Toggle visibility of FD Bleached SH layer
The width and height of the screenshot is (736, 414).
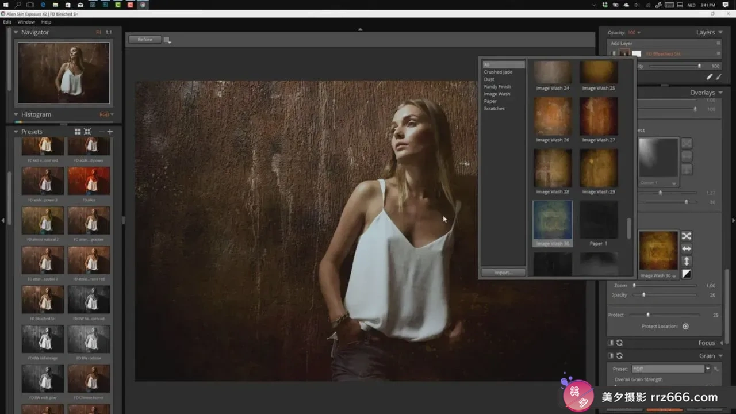[x=614, y=53]
